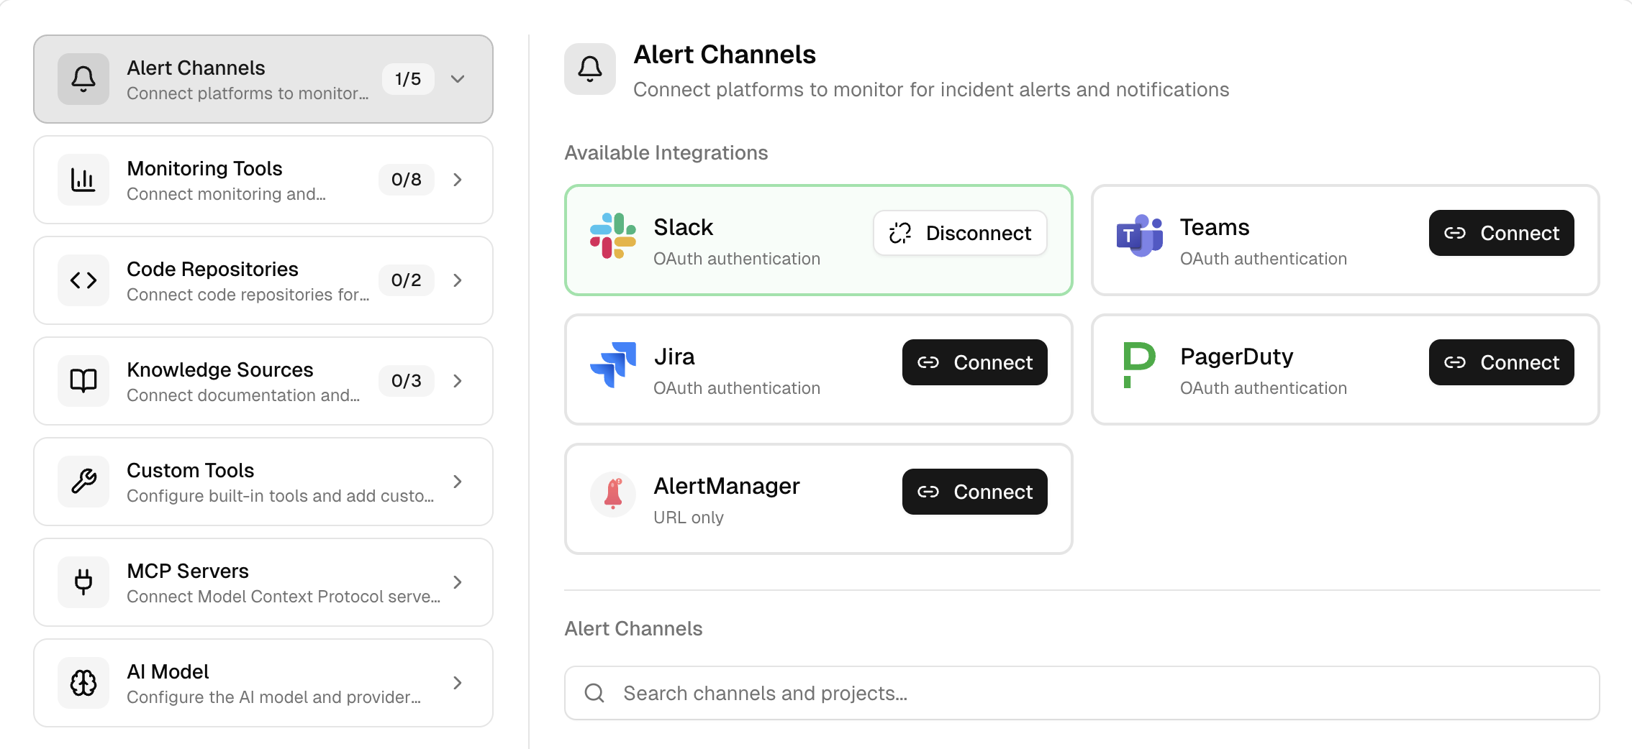This screenshot has width=1632, height=749.
Task: Click the Code Repositories code icon
Action: 83,280
